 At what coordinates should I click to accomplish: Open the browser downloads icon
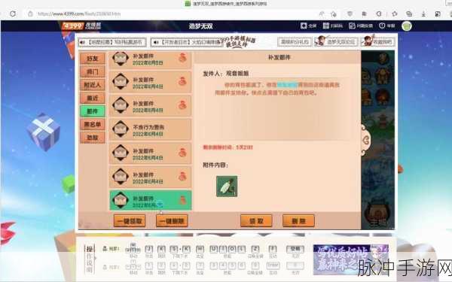(423, 14)
